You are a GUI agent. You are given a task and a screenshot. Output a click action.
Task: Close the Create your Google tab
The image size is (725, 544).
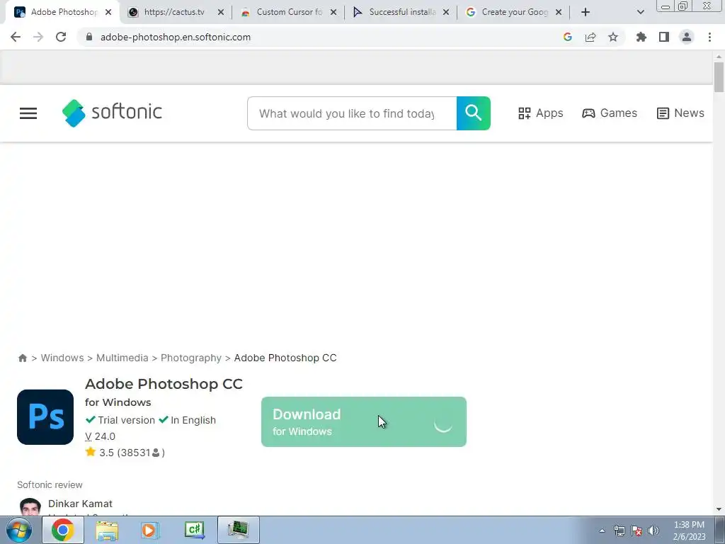(x=559, y=12)
